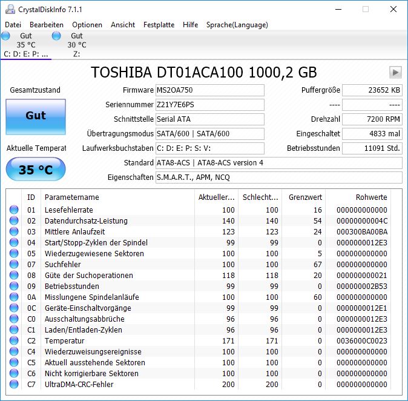Click status orb for Laden/Entladen-Zyklen
Image resolution: width=408 pixels, height=401 pixels.
(x=14, y=330)
